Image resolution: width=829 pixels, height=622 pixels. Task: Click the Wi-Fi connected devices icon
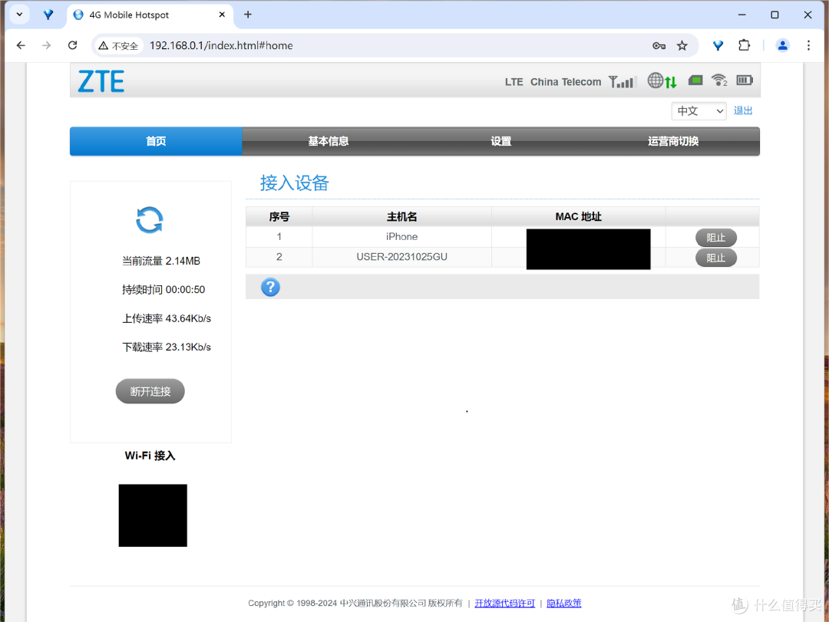pos(719,81)
